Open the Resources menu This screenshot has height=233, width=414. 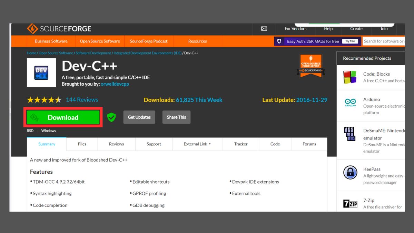[197, 41]
